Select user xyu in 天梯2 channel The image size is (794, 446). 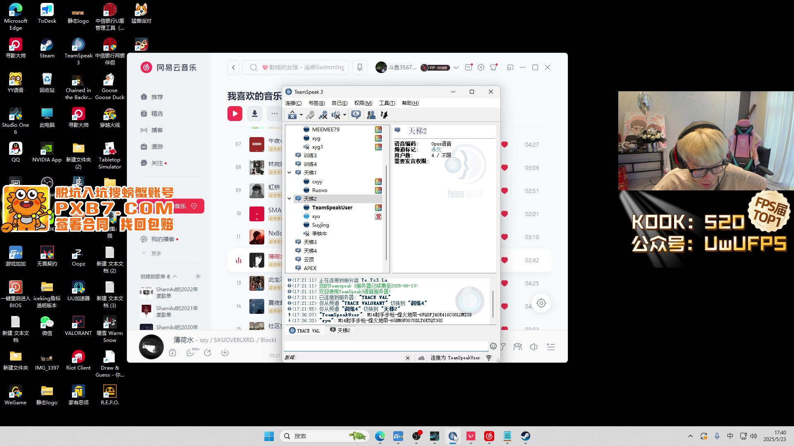pyautogui.click(x=316, y=216)
